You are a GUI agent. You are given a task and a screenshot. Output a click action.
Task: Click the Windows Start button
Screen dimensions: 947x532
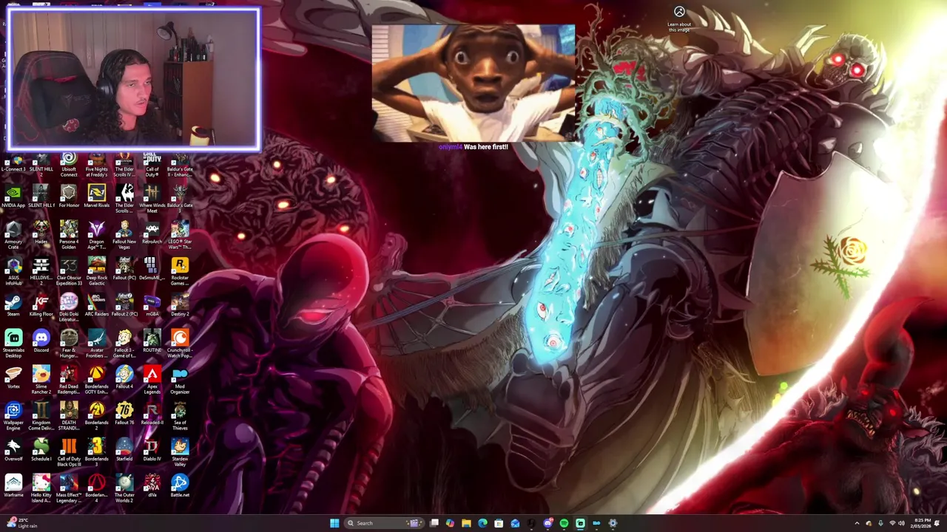point(334,523)
